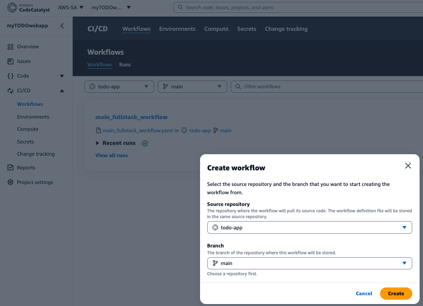The image size is (423, 306).
Task: Open the View all runs link
Action: (x=111, y=155)
